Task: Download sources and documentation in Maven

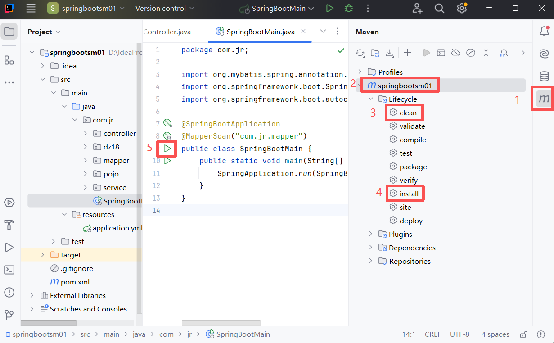Action: [390, 53]
